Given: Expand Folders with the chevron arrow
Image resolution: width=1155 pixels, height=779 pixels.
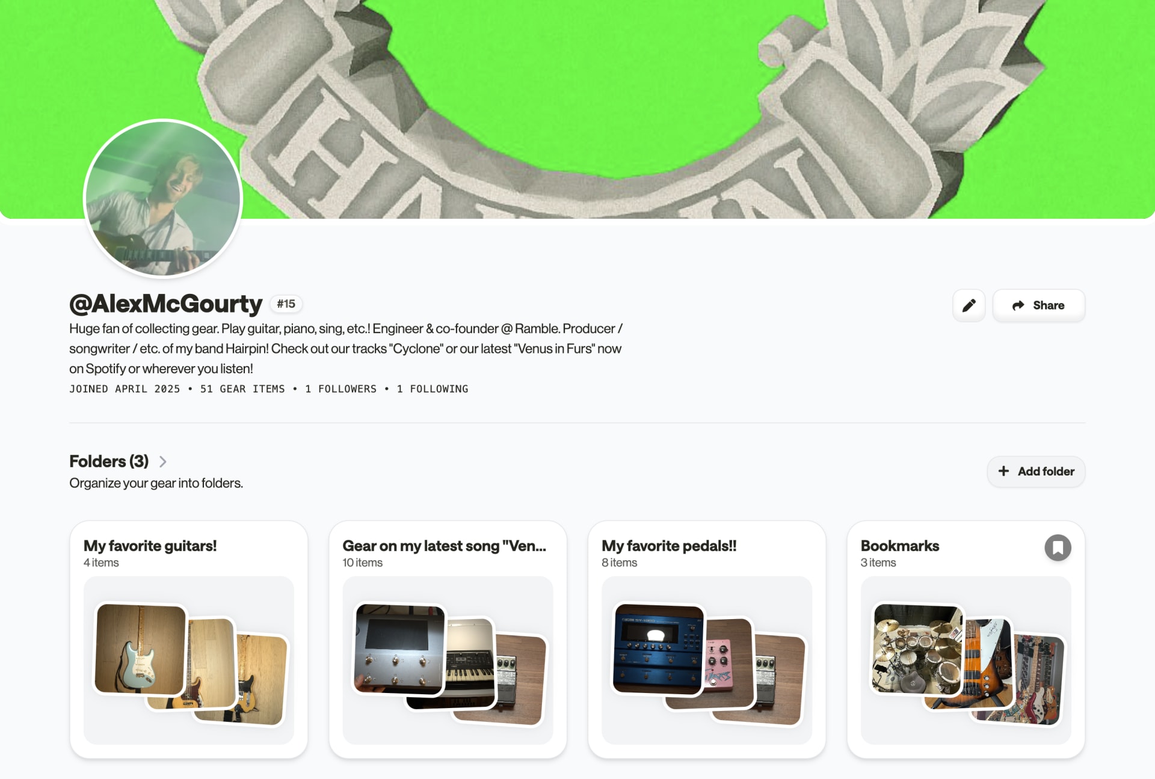Looking at the screenshot, I should pyautogui.click(x=162, y=462).
